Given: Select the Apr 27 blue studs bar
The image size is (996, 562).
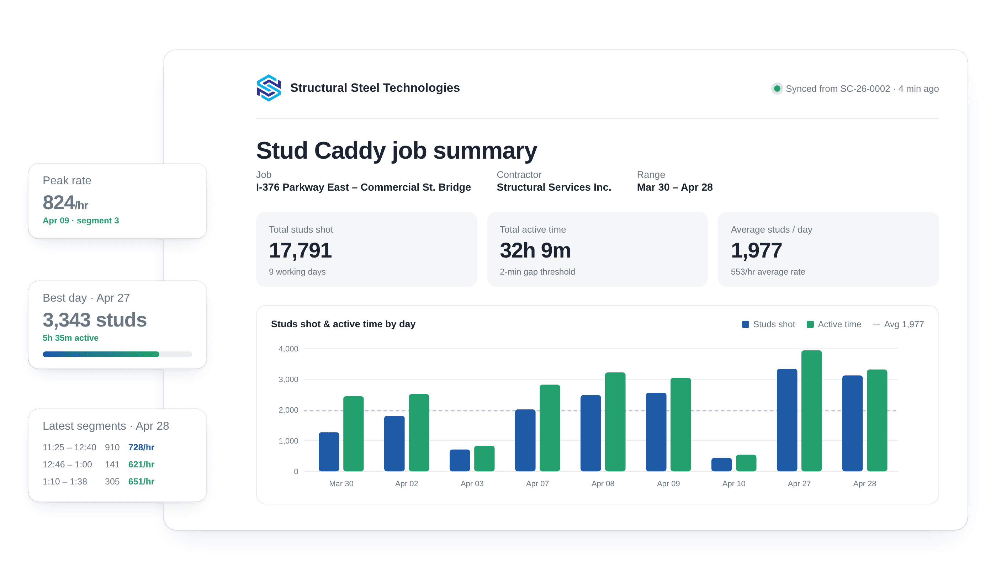Looking at the screenshot, I should [x=787, y=420].
